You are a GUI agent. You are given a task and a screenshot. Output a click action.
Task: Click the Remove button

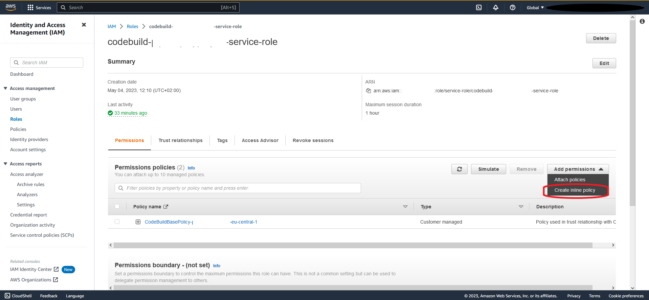coord(527,169)
